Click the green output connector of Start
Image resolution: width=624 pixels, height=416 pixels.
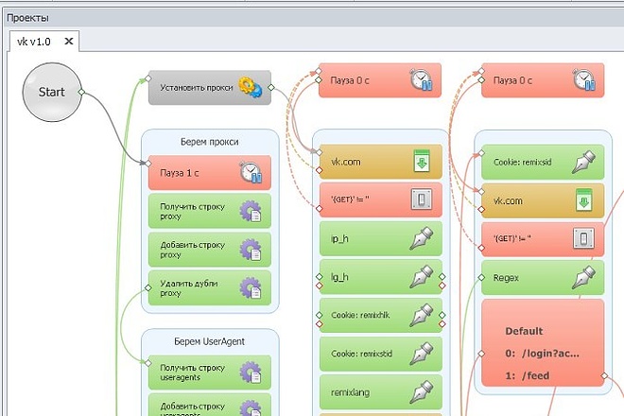(81, 92)
